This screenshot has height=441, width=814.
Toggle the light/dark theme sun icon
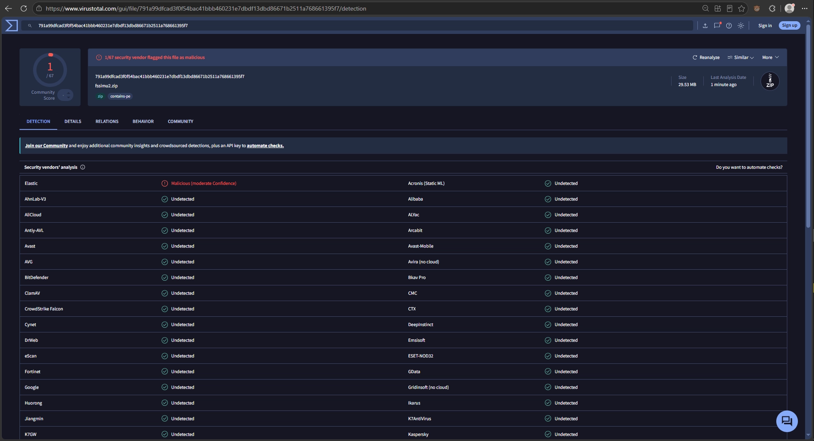(x=741, y=25)
